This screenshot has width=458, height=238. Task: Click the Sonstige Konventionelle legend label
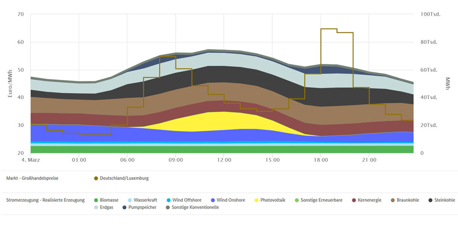195,208
